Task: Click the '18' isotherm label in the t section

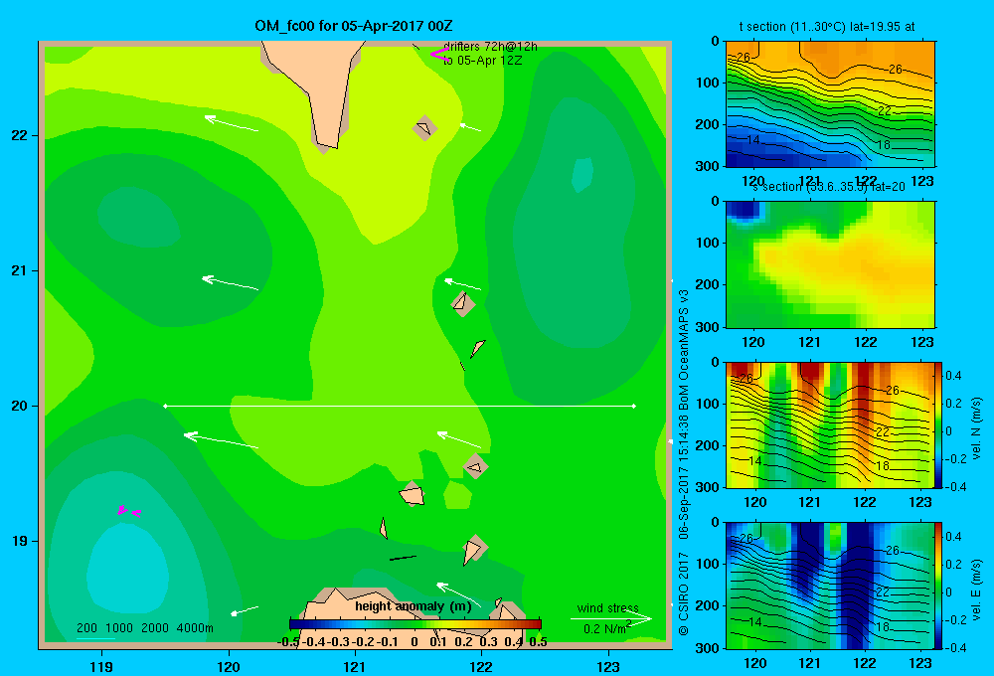Action: pyautogui.click(x=883, y=144)
